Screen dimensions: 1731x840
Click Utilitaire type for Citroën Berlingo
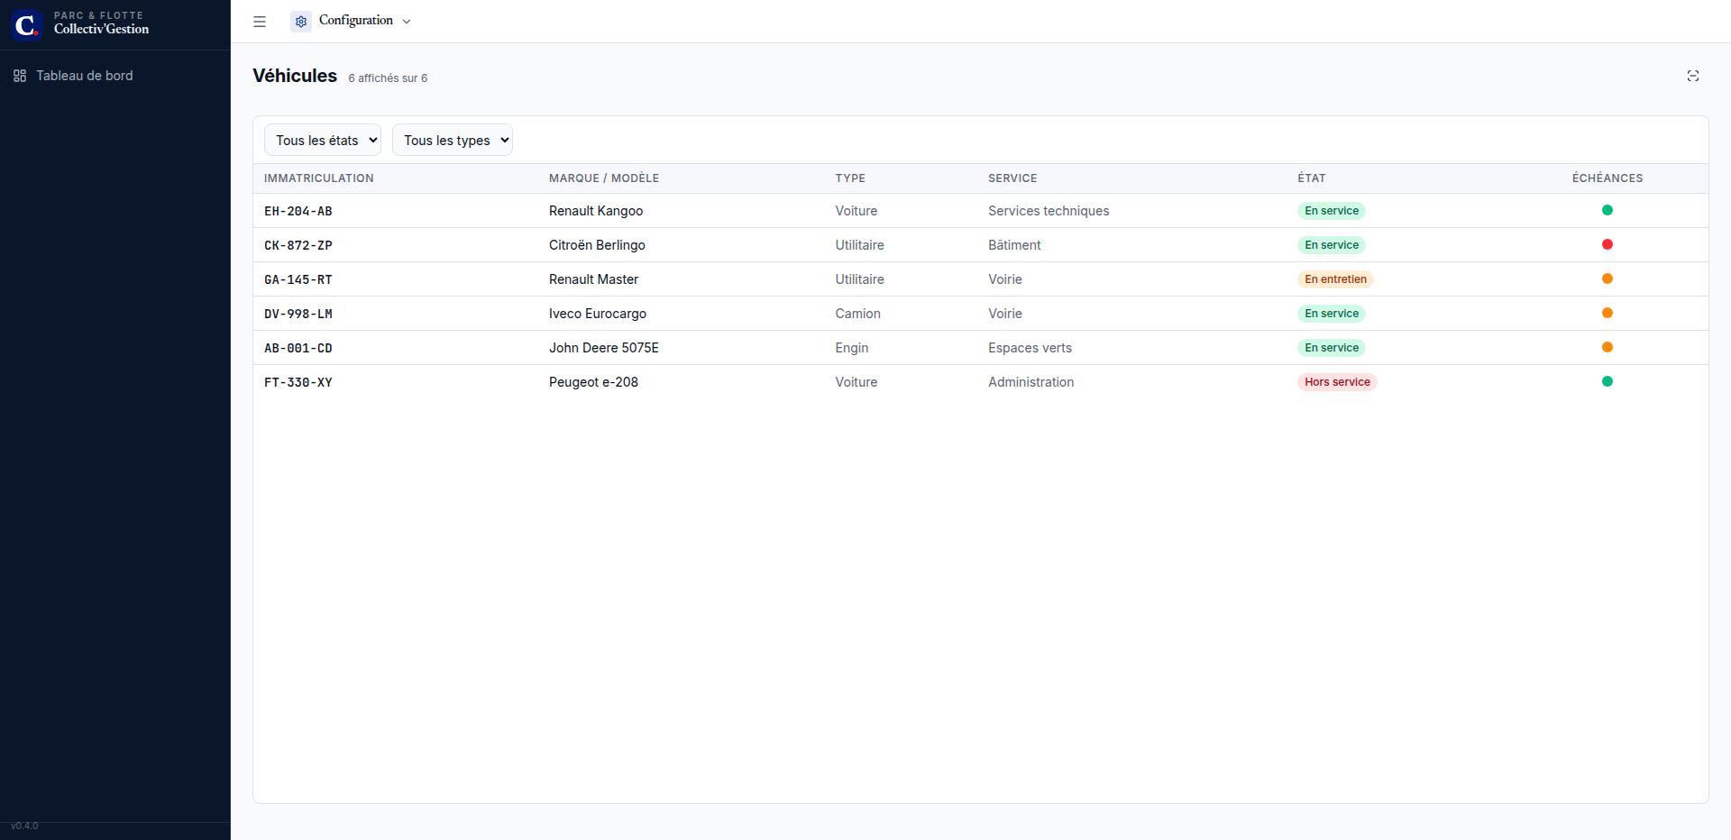point(859,245)
